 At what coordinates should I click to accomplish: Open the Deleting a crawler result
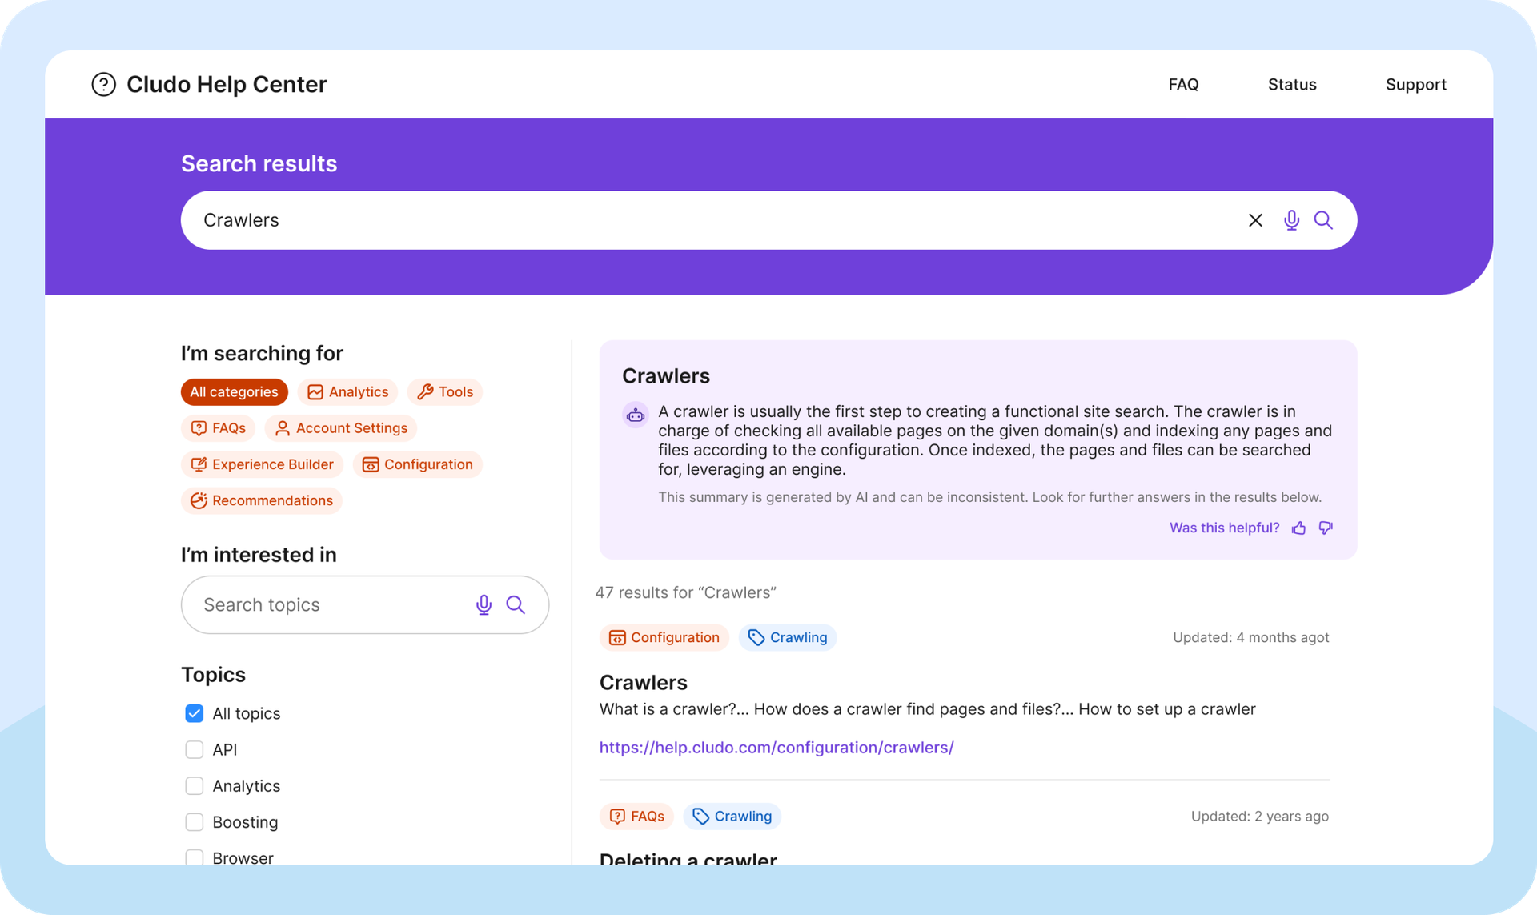(688, 858)
